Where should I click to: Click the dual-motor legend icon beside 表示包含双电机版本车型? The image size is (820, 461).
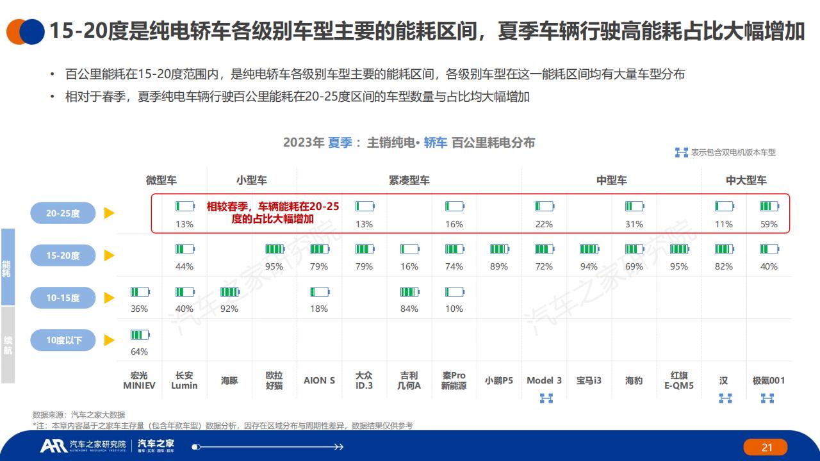[682, 152]
